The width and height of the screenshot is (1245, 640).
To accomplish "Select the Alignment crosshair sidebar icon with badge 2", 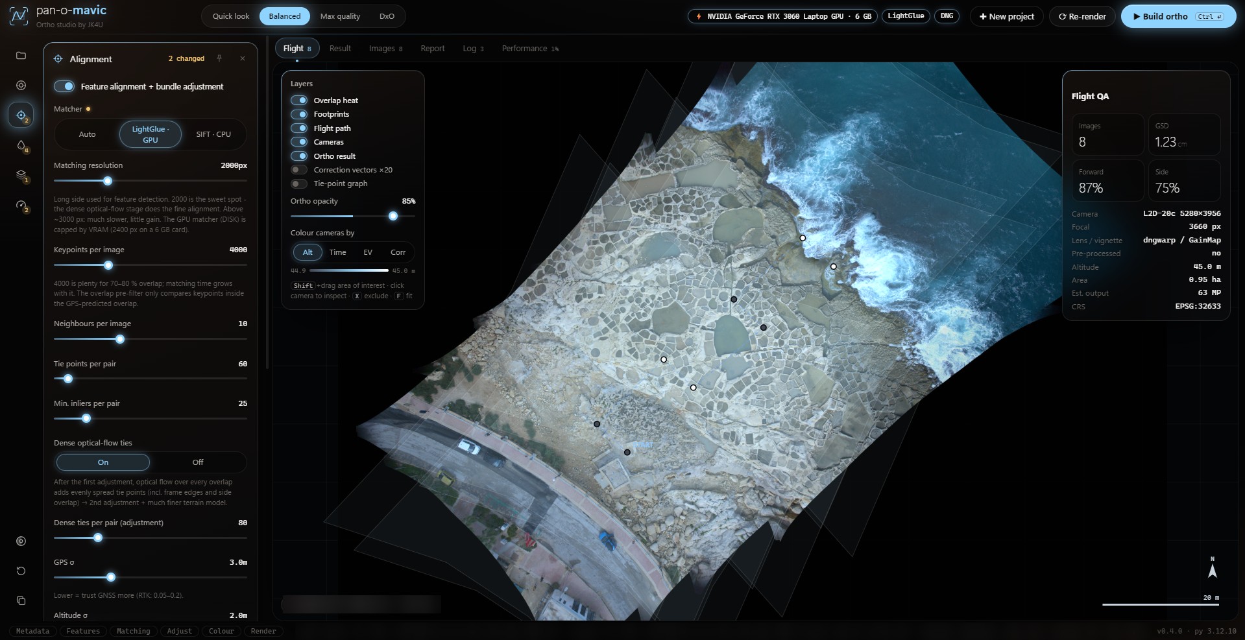I will pyautogui.click(x=21, y=115).
